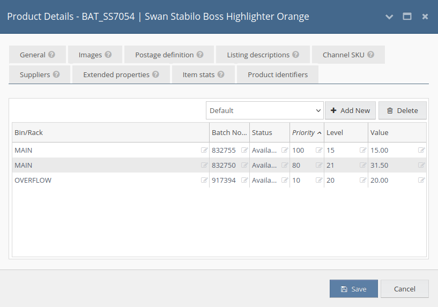Edit batch number 832750 pencil icon
Viewport: 438px width, 307px height.
[x=244, y=165]
